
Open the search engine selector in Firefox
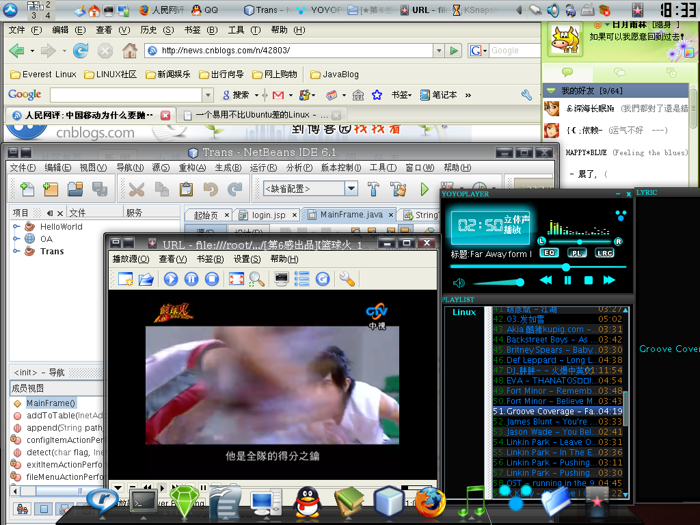pos(478,51)
